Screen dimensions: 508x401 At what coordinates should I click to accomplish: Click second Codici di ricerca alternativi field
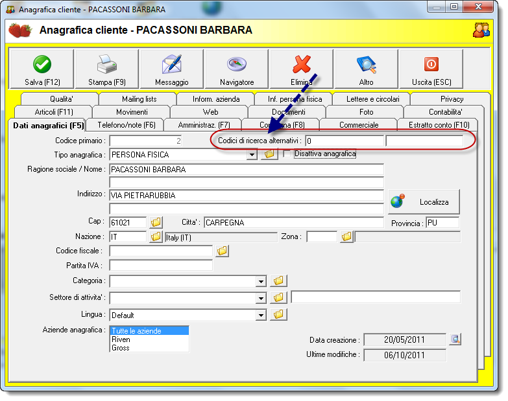(x=424, y=141)
